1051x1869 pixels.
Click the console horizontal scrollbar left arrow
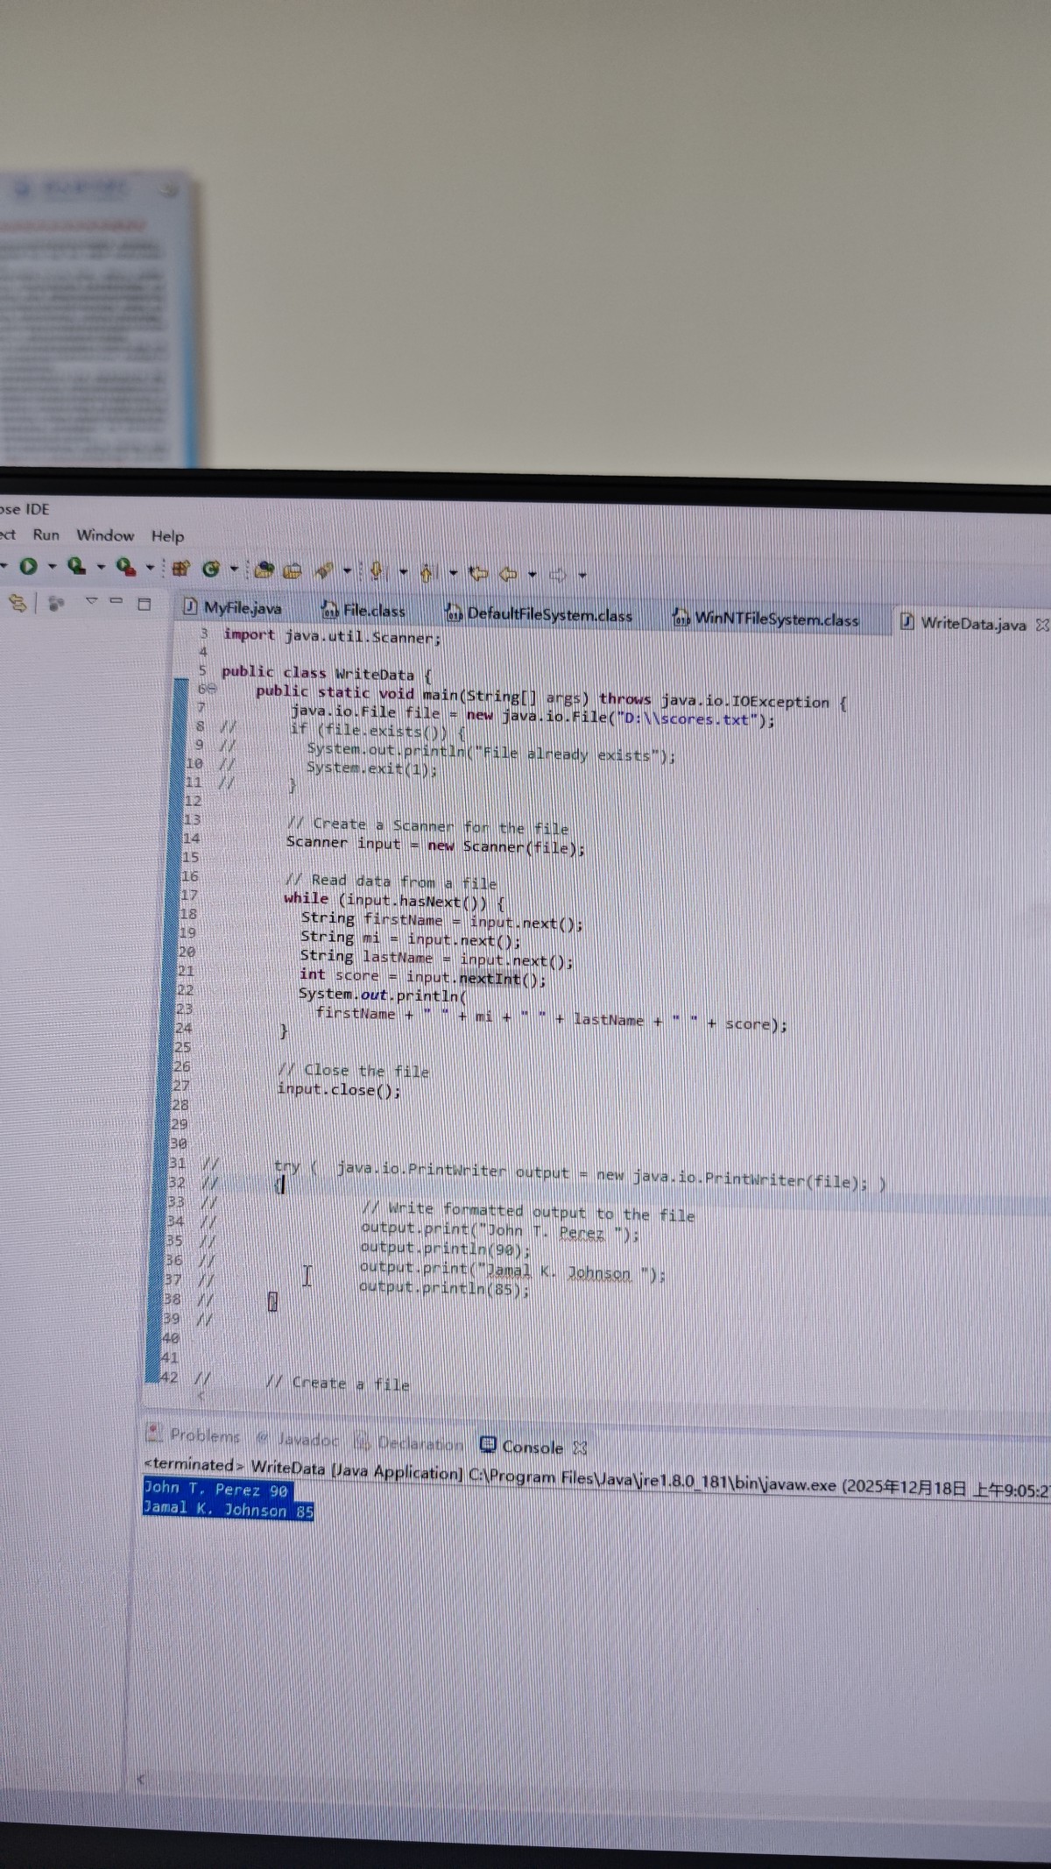click(x=141, y=1780)
